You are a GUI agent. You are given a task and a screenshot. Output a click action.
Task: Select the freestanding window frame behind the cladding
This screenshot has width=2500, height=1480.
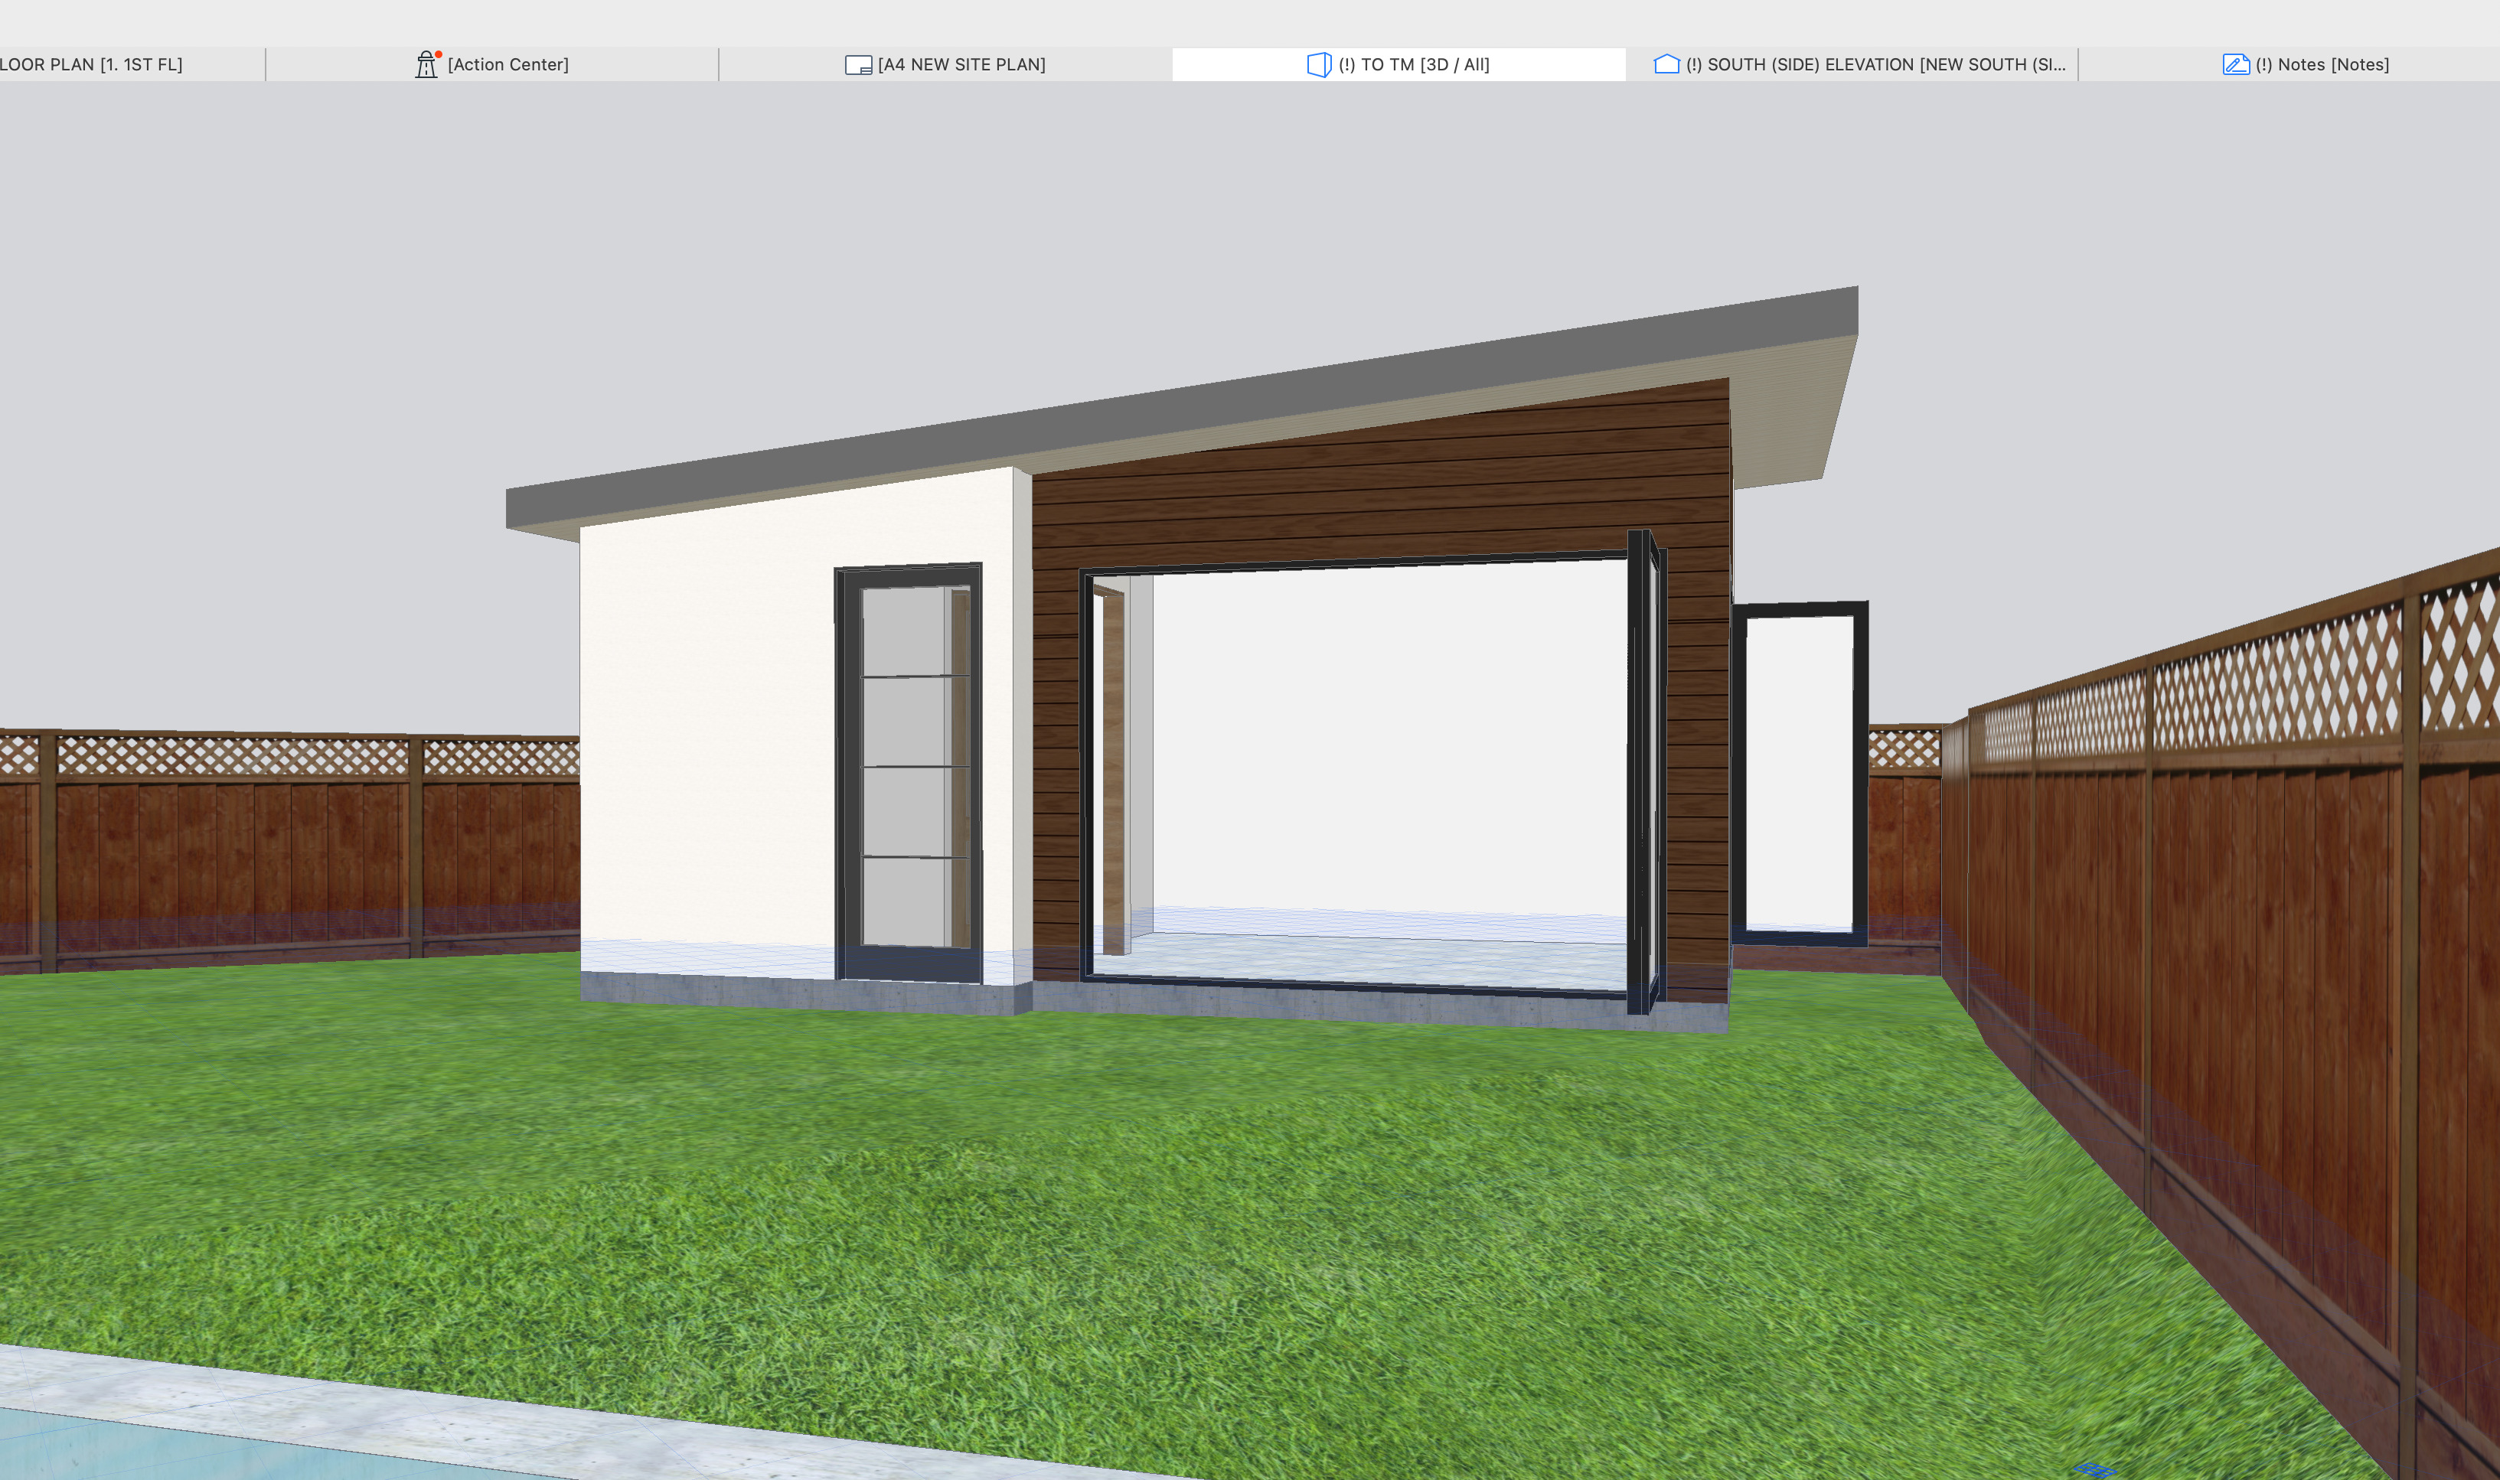click(1800, 772)
